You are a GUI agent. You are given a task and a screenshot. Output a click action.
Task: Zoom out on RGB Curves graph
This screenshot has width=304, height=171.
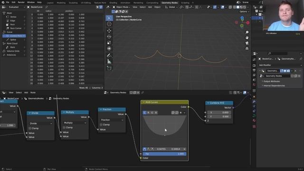click(x=177, y=113)
